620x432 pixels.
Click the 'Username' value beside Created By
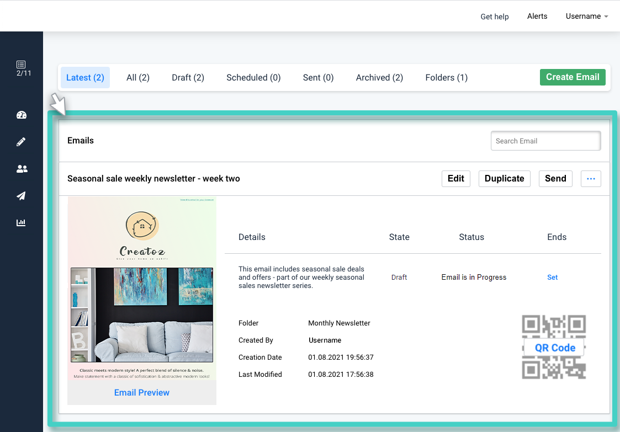[x=325, y=340]
